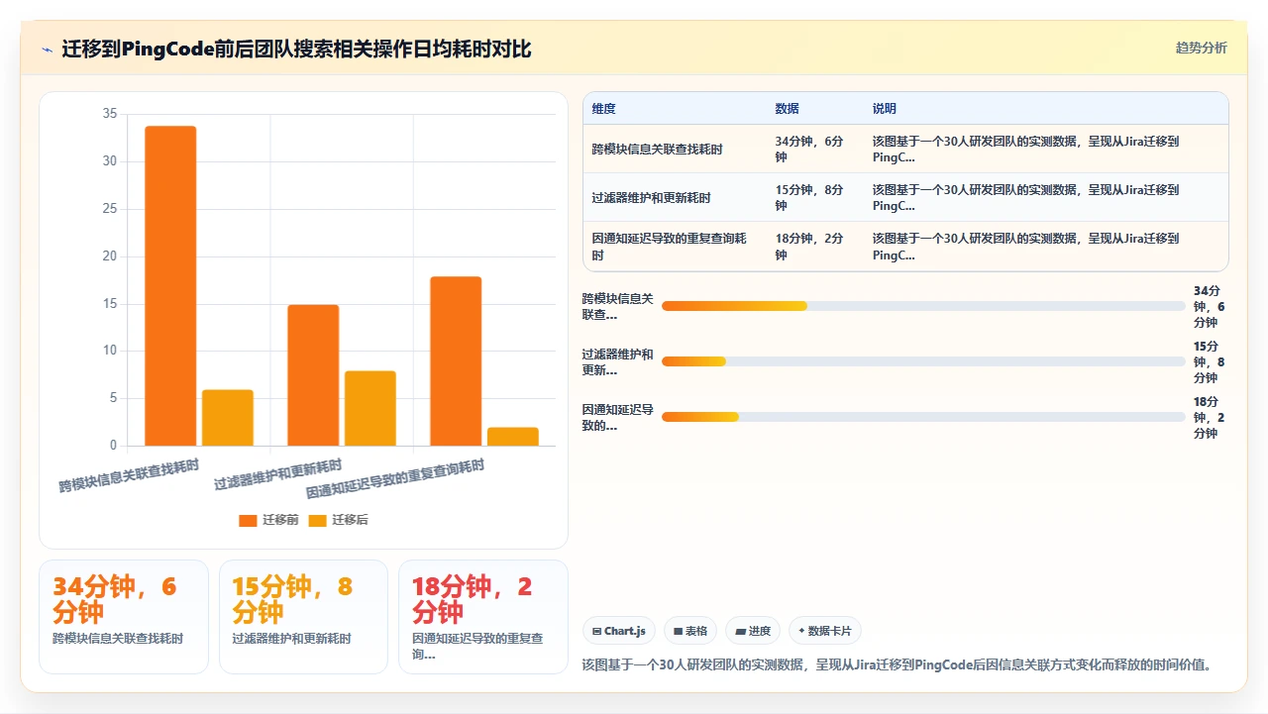Toggle the 迁移前 legend item
Screen dimensions: 1268x714
pos(268,520)
